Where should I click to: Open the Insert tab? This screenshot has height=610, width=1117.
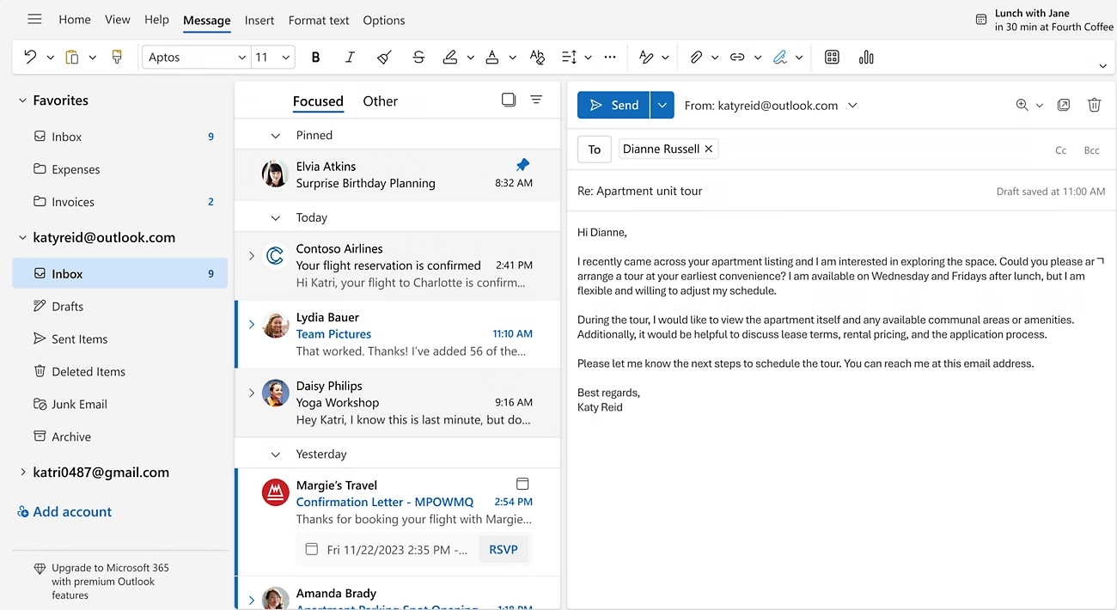pos(259,20)
